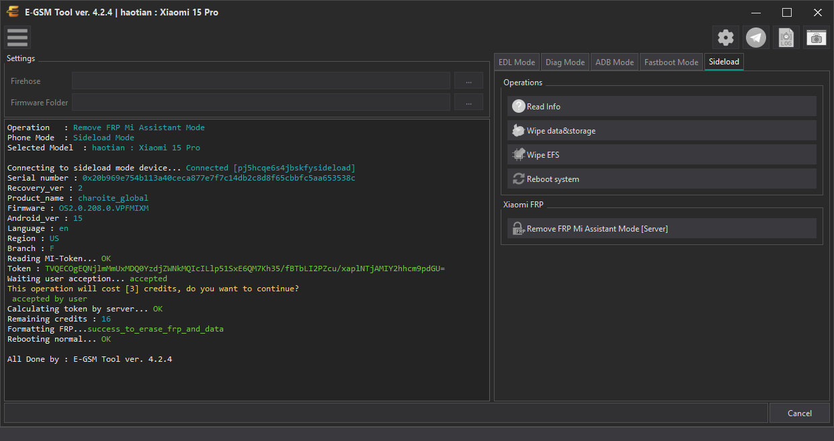Click the progress bar at the bottom

[x=386, y=413]
